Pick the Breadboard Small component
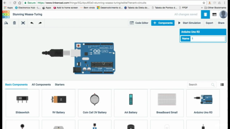The width and height of the screenshot is (230, 129). point(167,103)
